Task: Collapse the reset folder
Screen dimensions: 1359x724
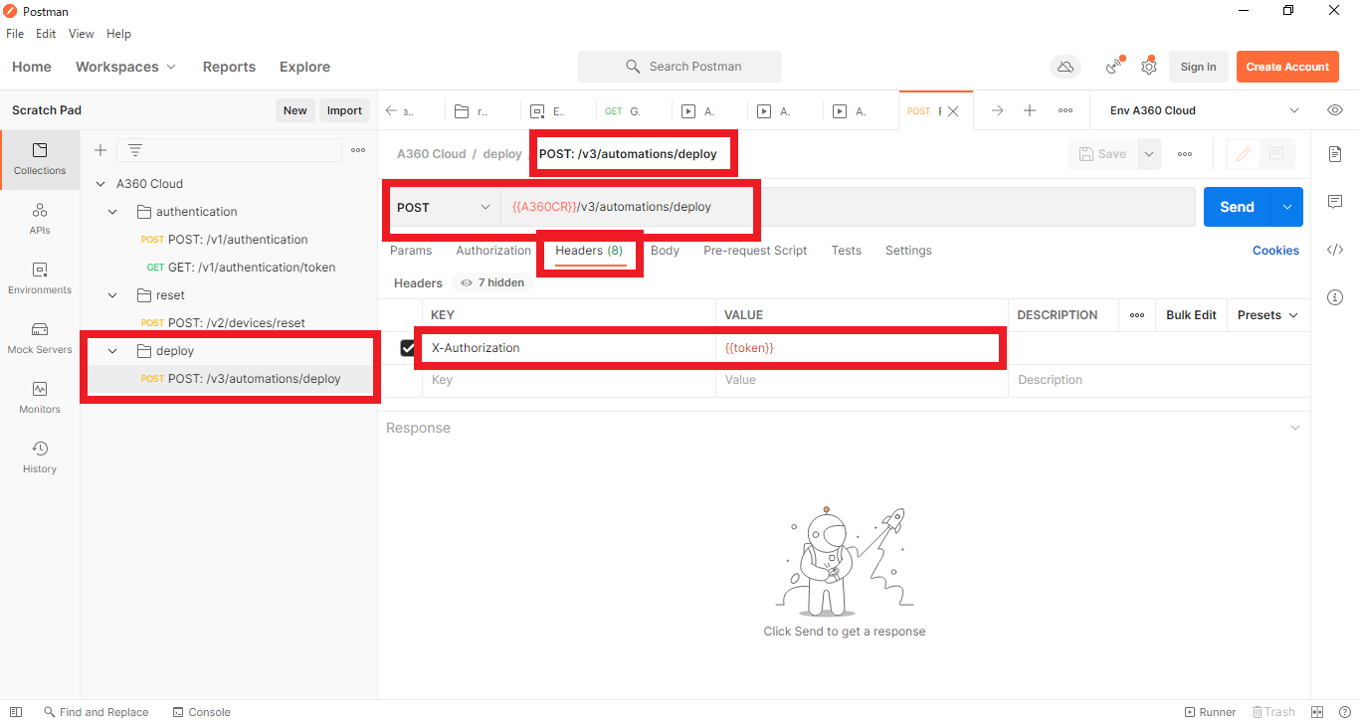Action: [x=112, y=295]
